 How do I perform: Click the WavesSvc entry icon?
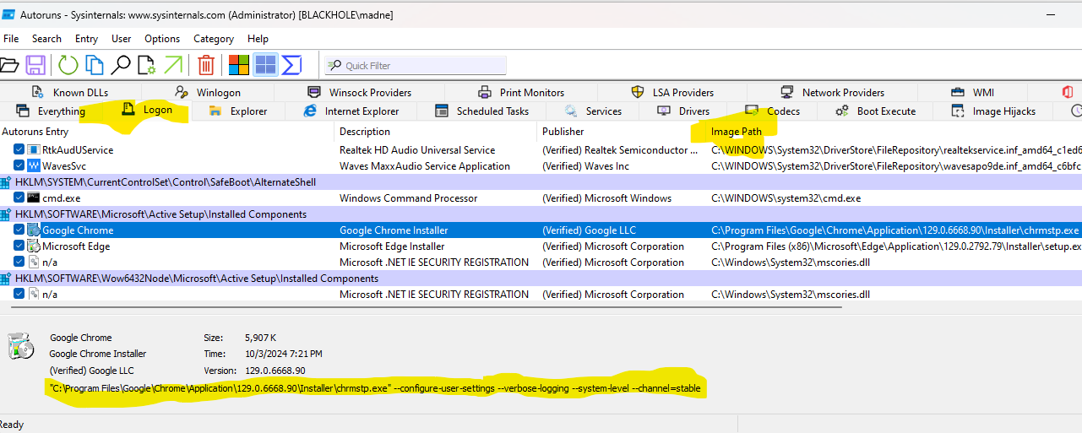[x=34, y=166]
